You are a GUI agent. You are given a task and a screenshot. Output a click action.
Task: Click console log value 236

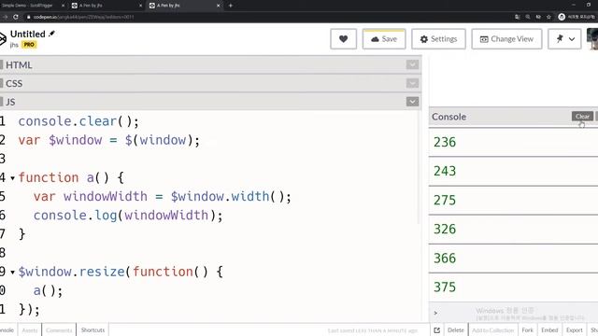tap(445, 142)
